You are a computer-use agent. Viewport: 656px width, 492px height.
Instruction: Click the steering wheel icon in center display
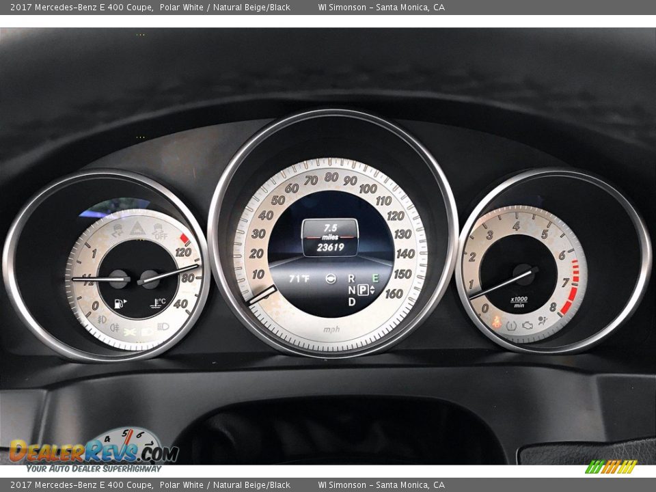click(x=331, y=279)
